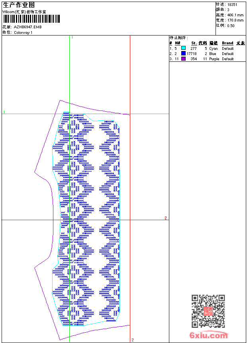Click the stitch count '277' in the Cyan row
Image resolution: width=247 pixels, height=343 pixels.
pos(194,48)
